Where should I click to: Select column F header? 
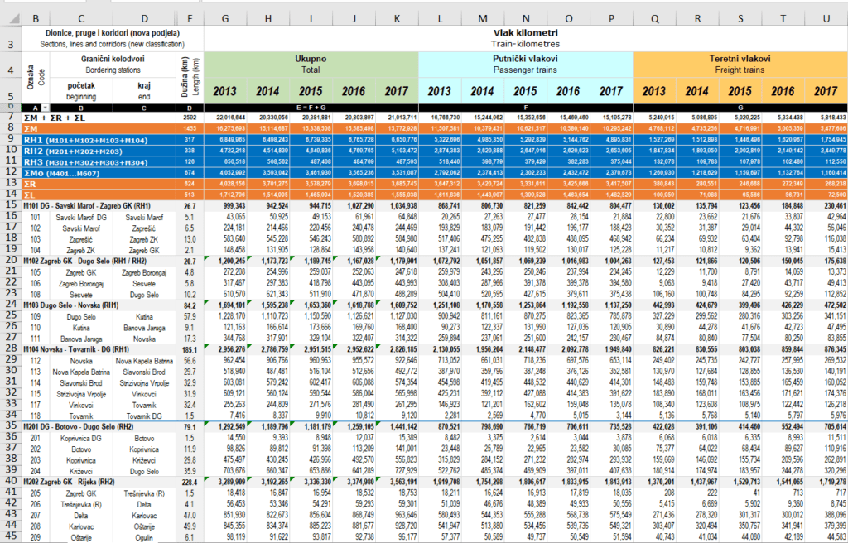coord(190,18)
